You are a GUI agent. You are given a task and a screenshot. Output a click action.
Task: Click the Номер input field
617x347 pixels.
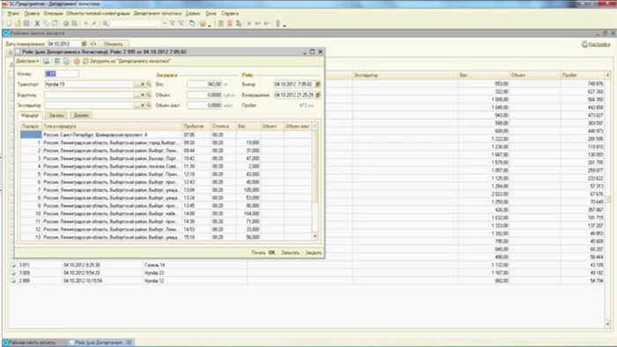[x=62, y=73]
